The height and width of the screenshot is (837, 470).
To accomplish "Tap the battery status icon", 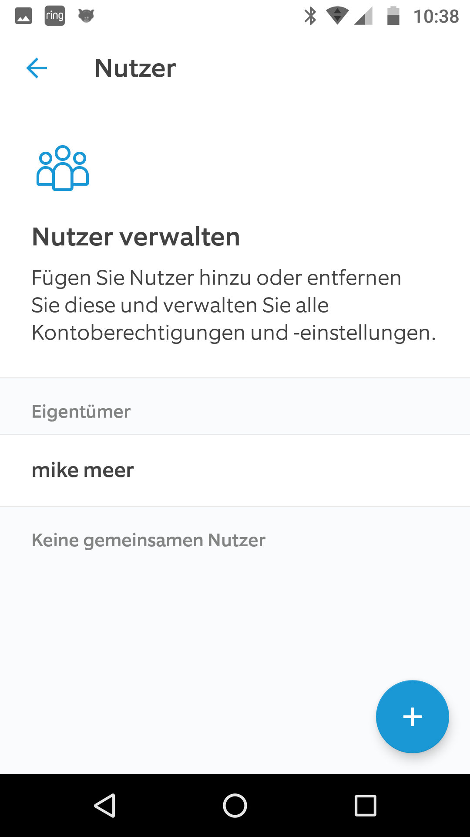I will [393, 16].
